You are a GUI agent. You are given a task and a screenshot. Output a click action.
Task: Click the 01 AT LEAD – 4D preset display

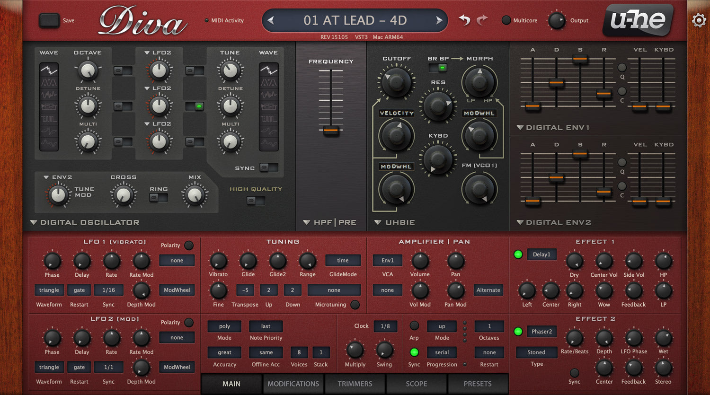(355, 20)
